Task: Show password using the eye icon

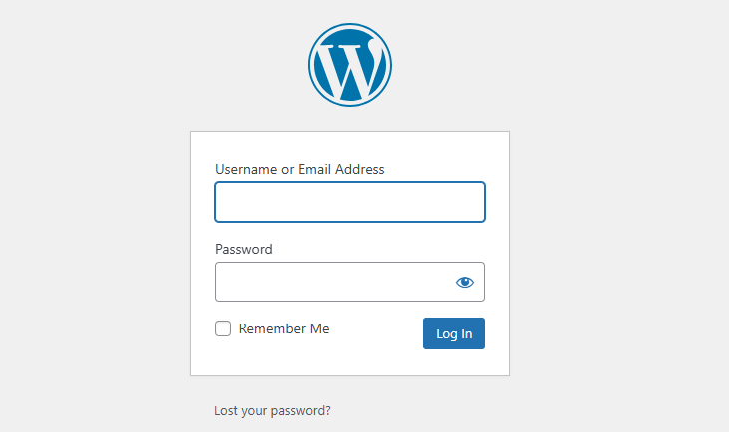Action: pyautogui.click(x=465, y=282)
